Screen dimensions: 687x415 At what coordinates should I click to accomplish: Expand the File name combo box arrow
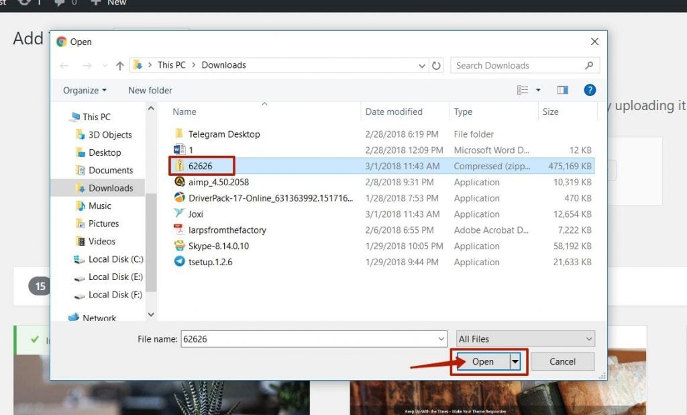441,339
